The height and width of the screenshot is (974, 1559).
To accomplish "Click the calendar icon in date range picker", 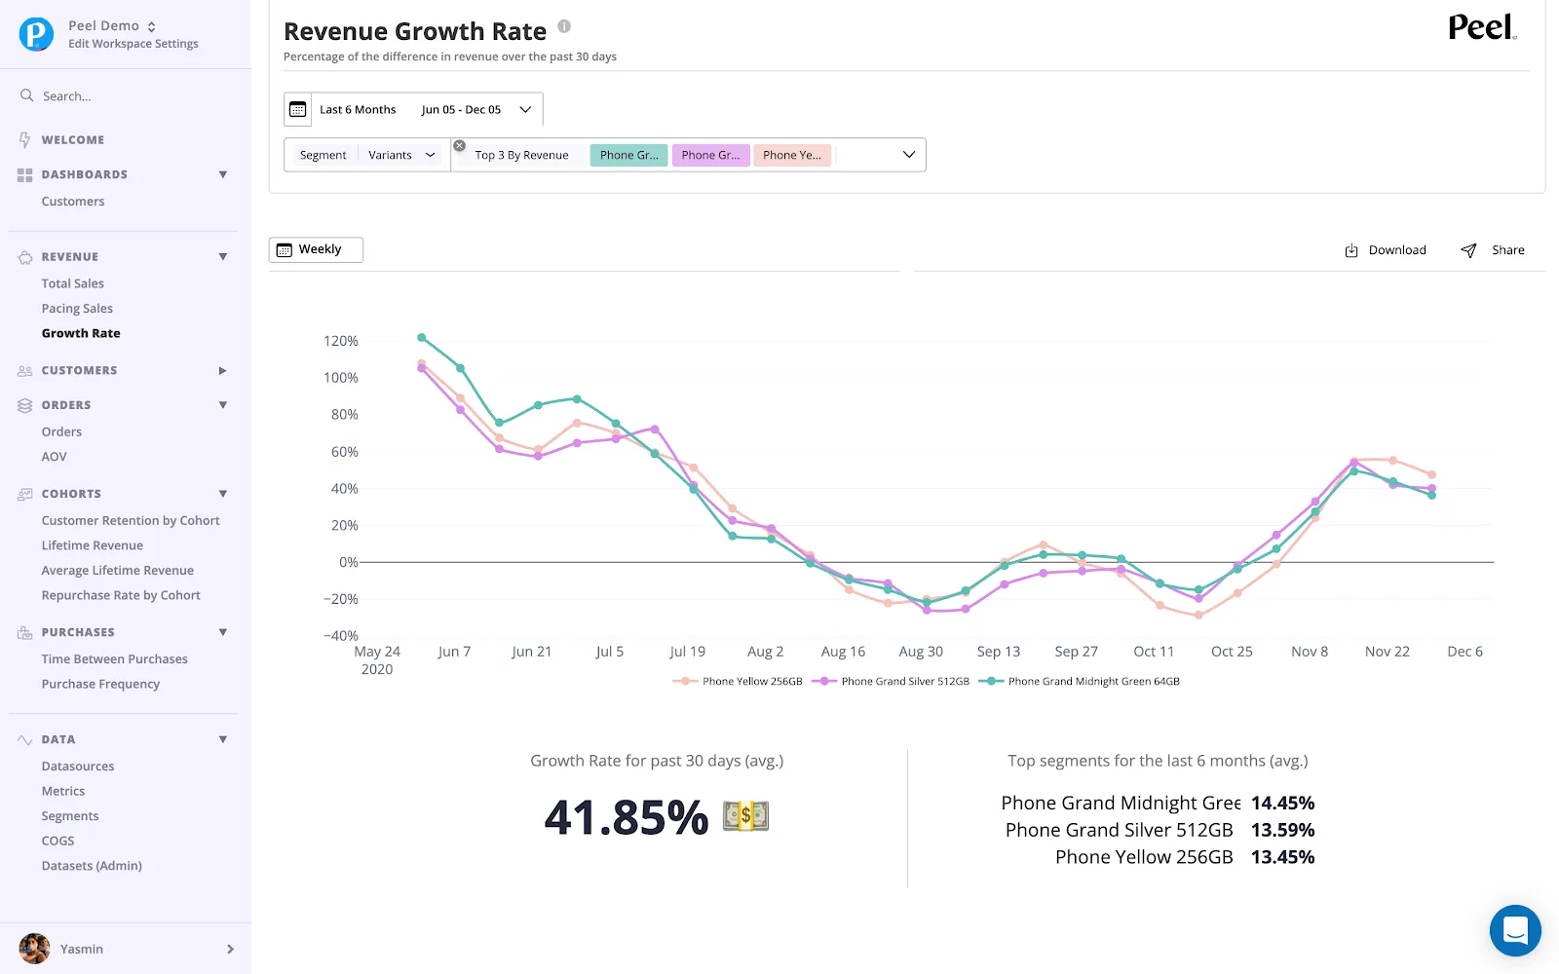I will [298, 109].
